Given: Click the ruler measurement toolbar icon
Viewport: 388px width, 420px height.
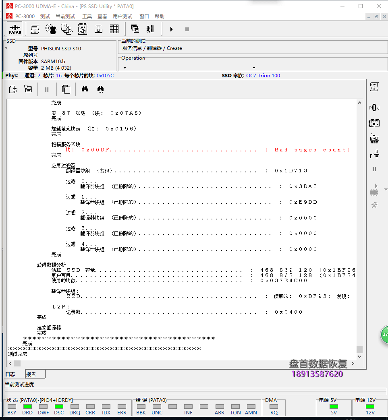Looking at the screenshot, I should coord(98,29).
